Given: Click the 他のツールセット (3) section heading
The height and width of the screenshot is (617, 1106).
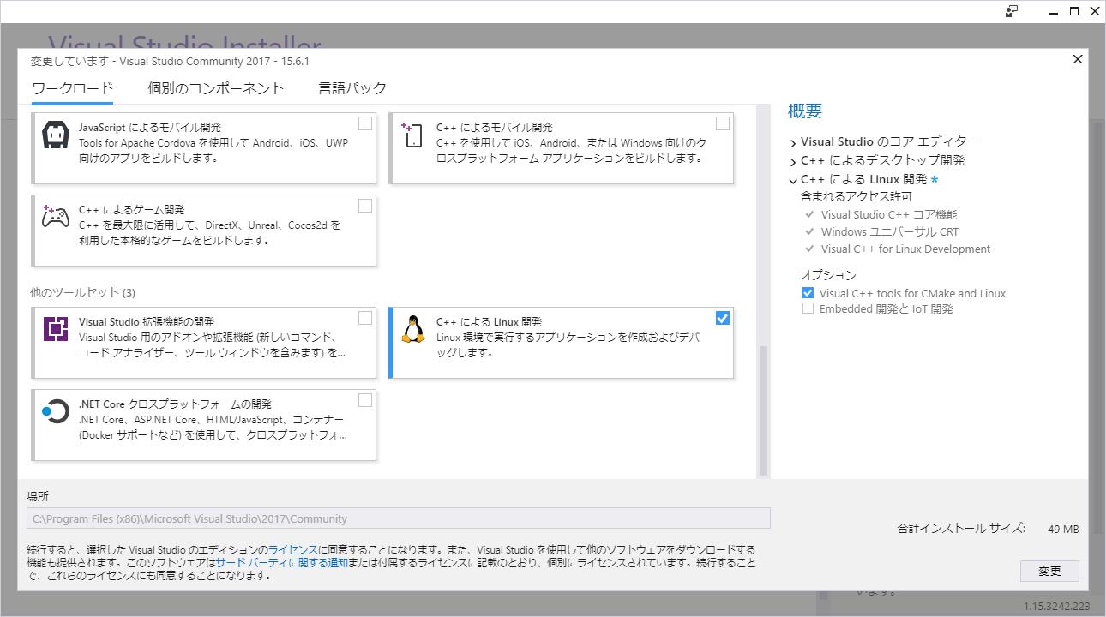Looking at the screenshot, I should click(82, 293).
